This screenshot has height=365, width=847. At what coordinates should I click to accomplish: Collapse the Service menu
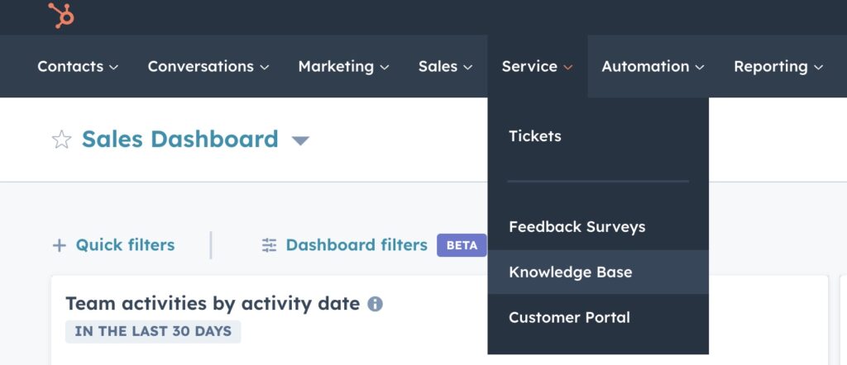[x=537, y=66]
